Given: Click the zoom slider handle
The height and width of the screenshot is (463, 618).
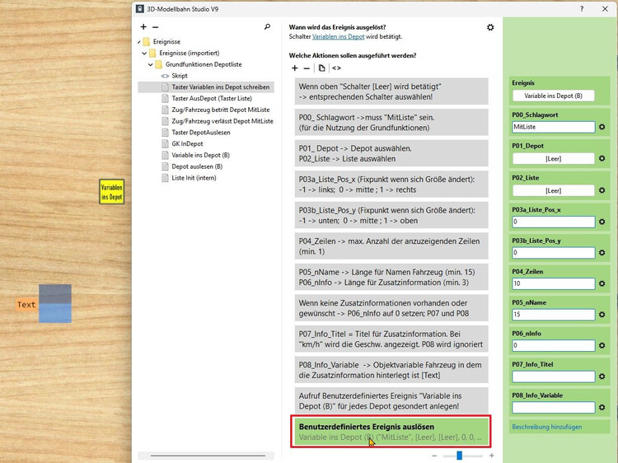Looking at the screenshot, I should click(459, 456).
